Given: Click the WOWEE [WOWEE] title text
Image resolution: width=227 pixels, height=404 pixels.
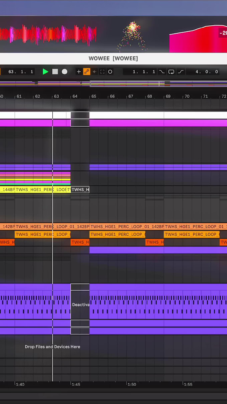Looking at the screenshot, I should coord(113,58).
